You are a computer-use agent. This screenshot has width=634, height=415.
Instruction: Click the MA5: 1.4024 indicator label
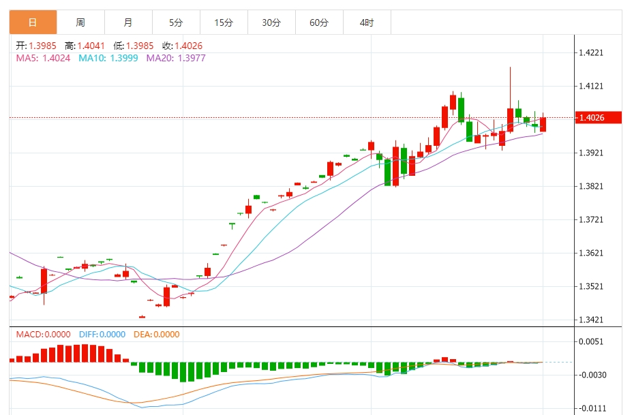pyautogui.click(x=43, y=58)
